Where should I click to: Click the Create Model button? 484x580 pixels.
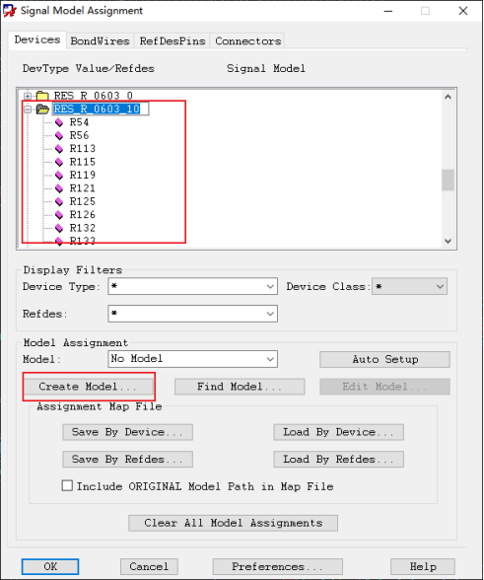pyautogui.click(x=89, y=387)
